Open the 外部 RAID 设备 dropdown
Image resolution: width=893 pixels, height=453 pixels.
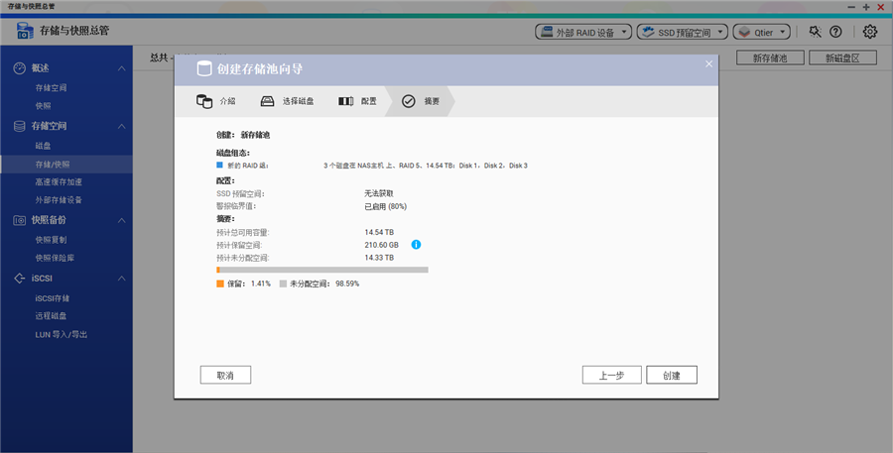(x=583, y=32)
